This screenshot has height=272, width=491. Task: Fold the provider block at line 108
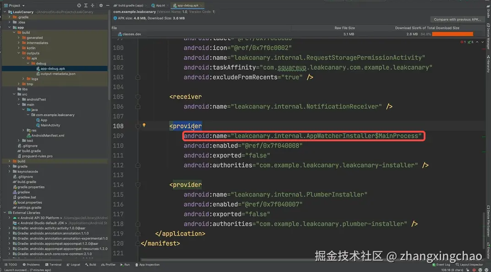click(x=138, y=126)
